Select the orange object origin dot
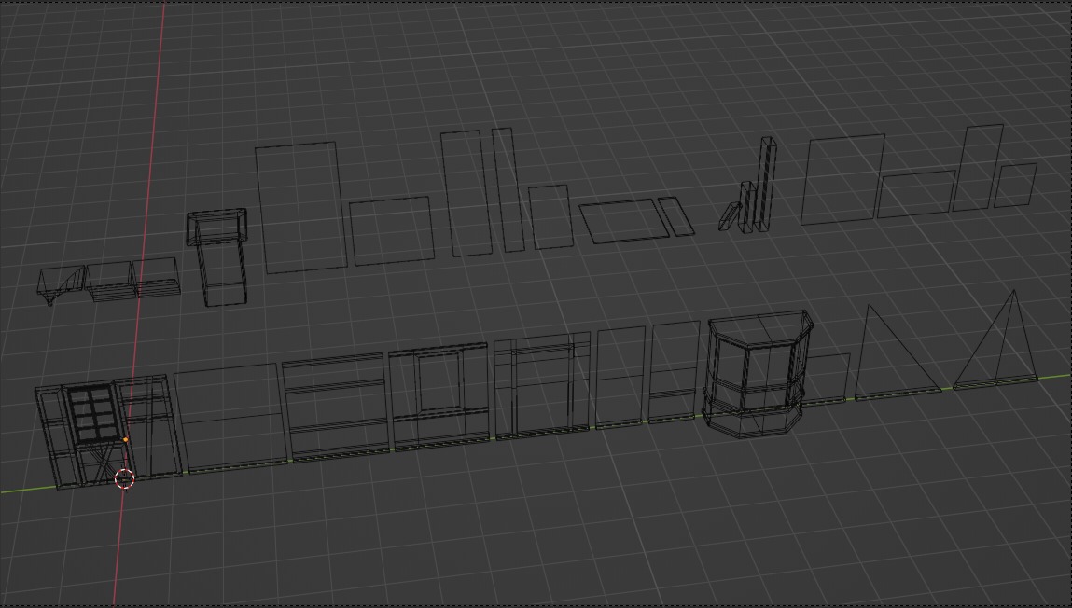Image resolution: width=1072 pixels, height=608 pixels. (125, 440)
